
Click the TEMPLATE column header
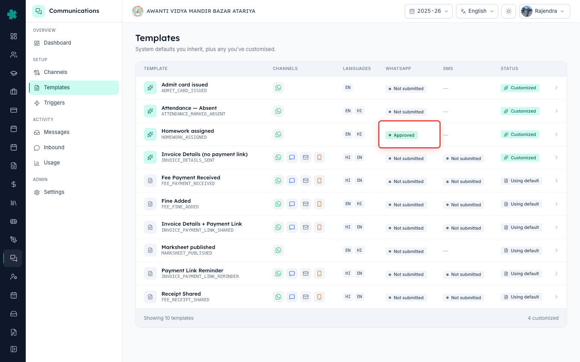click(x=155, y=69)
